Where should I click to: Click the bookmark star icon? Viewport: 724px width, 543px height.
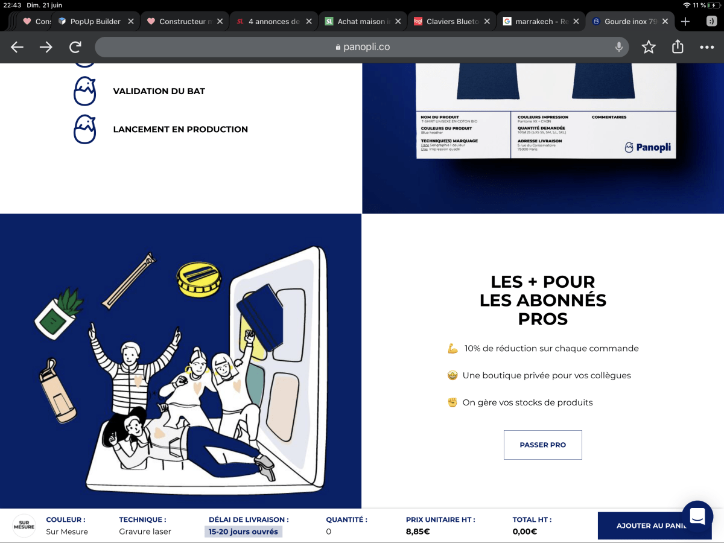[648, 47]
